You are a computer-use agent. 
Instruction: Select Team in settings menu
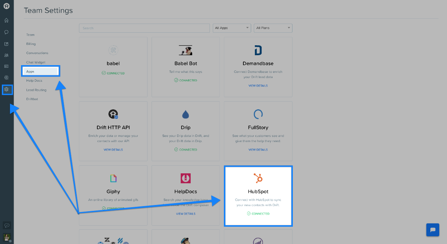pyautogui.click(x=30, y=35)
